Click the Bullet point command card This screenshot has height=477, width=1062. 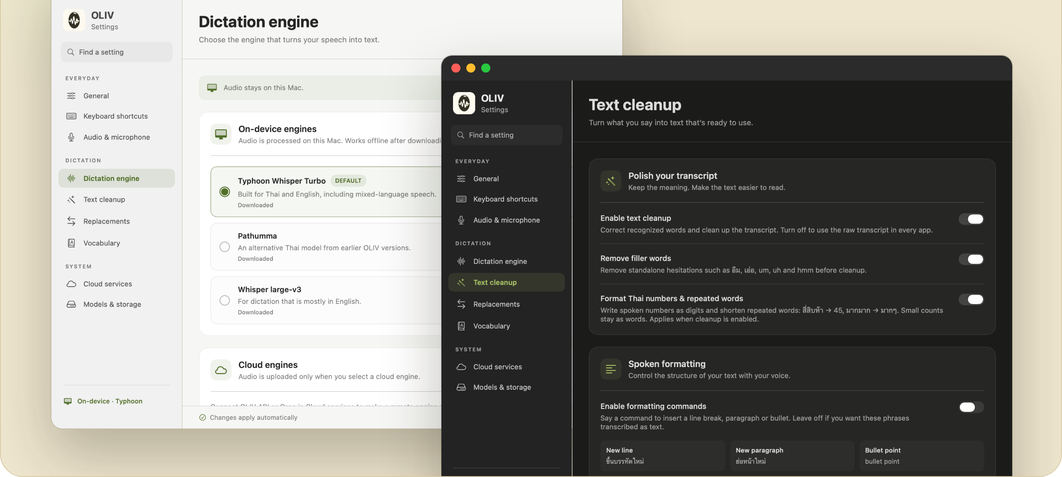pyautogui.click(x=922, y=456)
